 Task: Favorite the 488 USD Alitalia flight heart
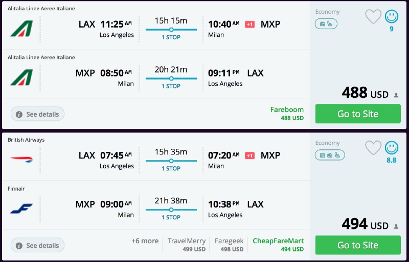pos(373,17)
